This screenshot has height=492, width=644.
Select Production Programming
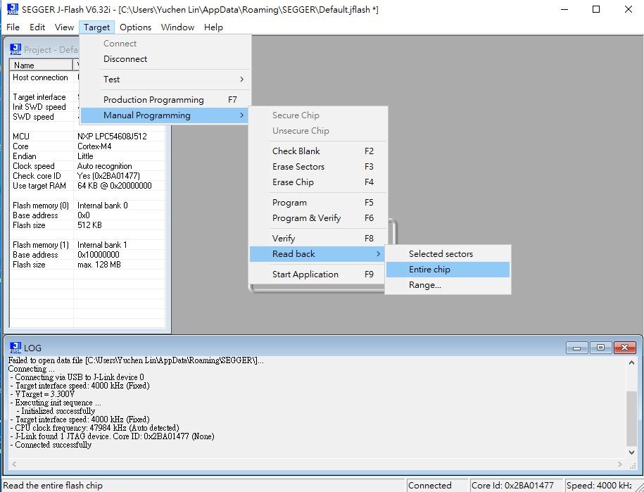click(165, 100)
